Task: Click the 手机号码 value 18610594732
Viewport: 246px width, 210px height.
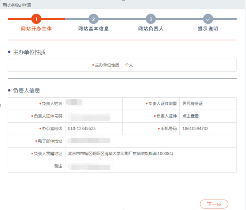Action: pos(195,128)
